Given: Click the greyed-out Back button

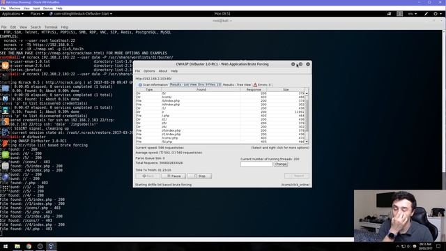Looking at the screenshot, I should pos(148,176).
